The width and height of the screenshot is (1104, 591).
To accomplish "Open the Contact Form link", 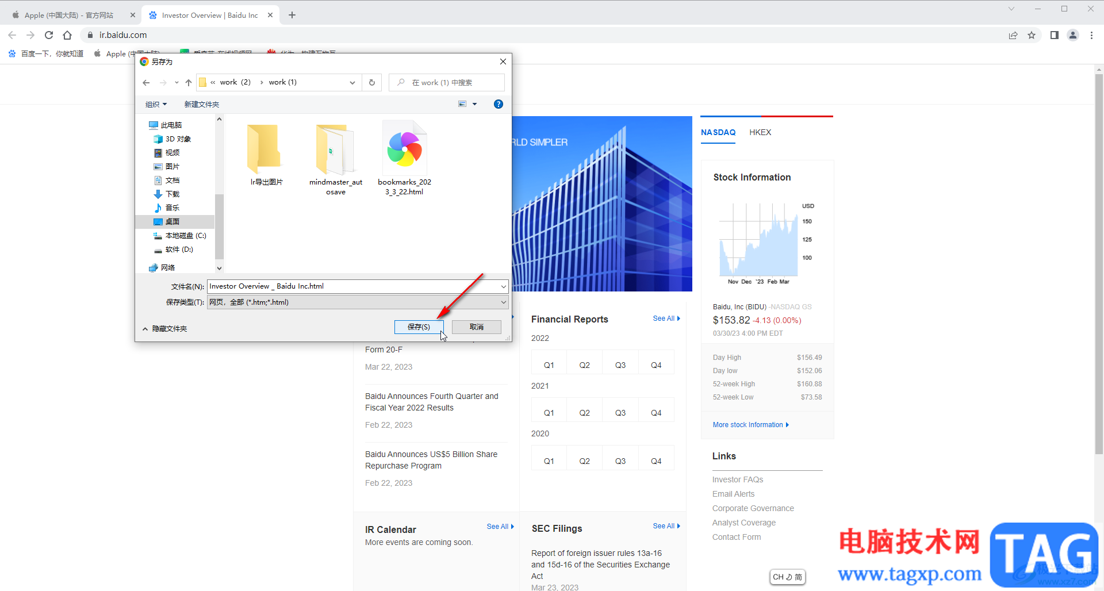I will point(737,537).
